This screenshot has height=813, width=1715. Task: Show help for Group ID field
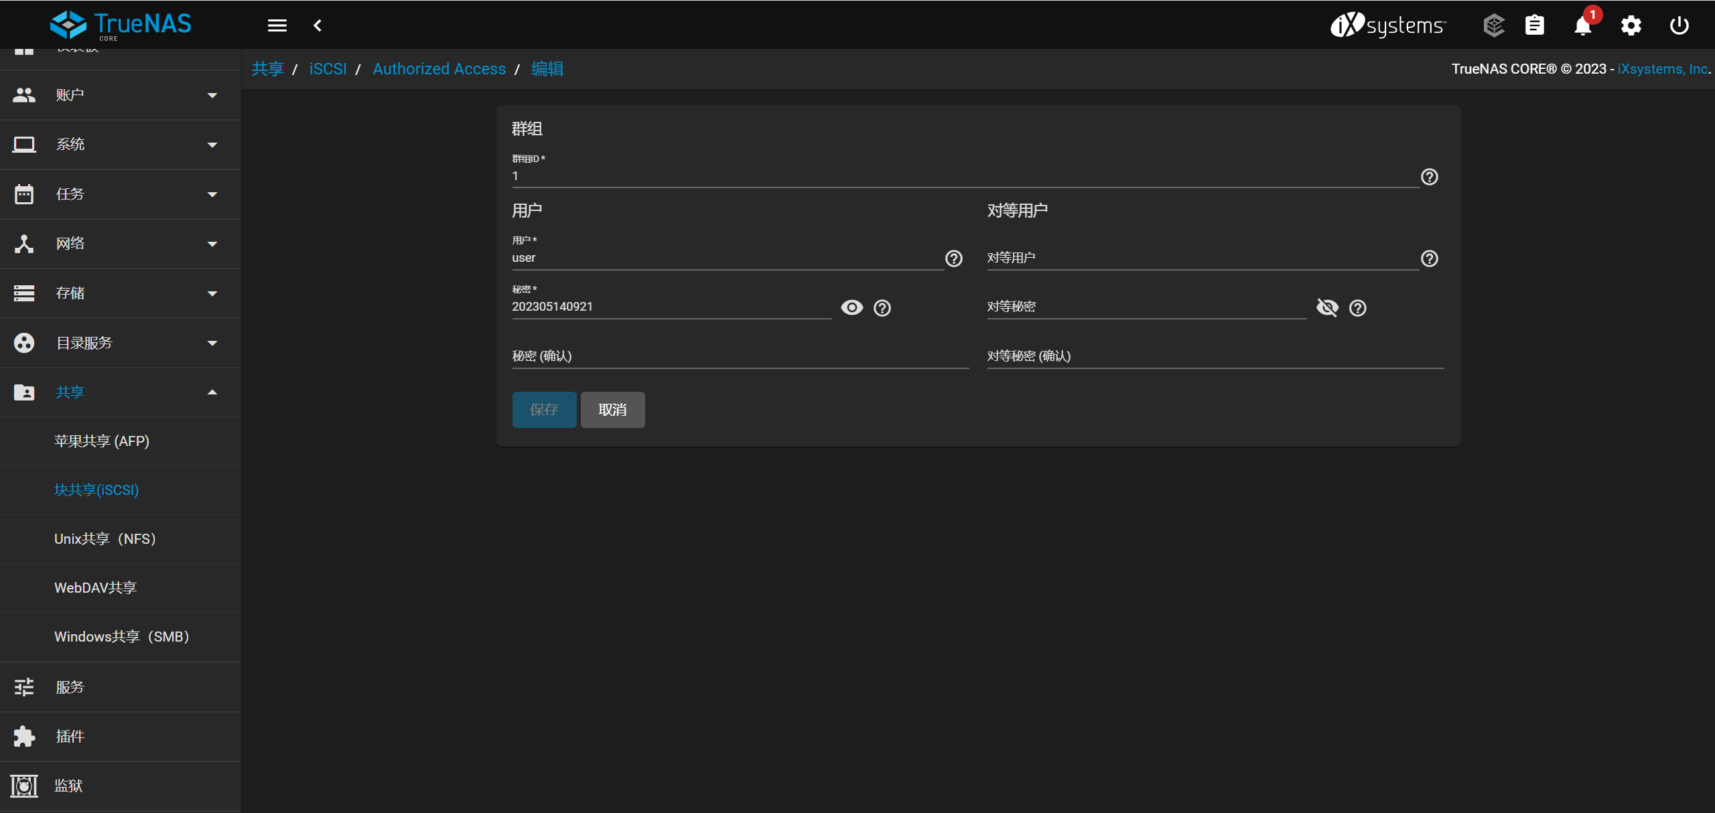click(x=1429, y=177)
